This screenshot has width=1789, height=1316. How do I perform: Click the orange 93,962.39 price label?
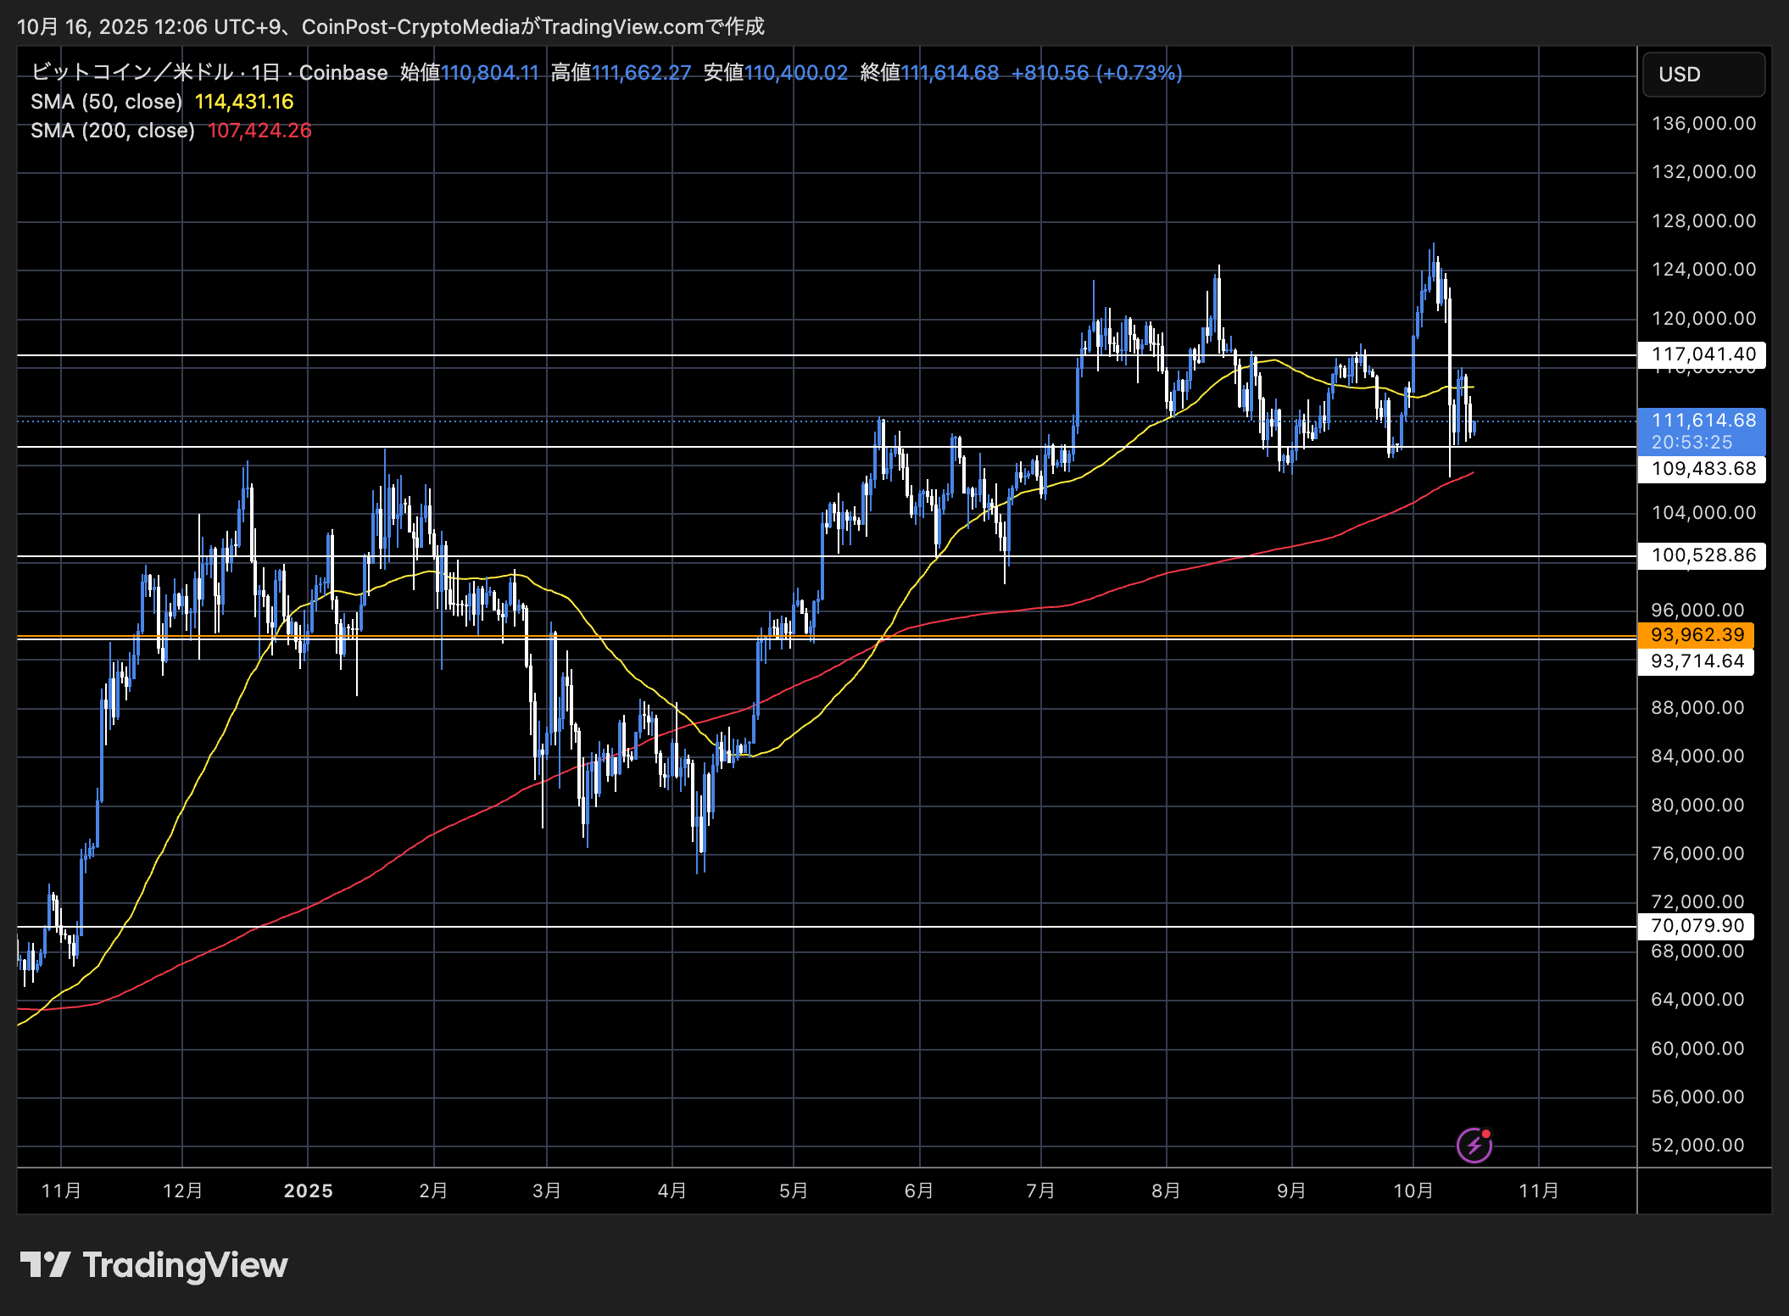(1697, 635)
